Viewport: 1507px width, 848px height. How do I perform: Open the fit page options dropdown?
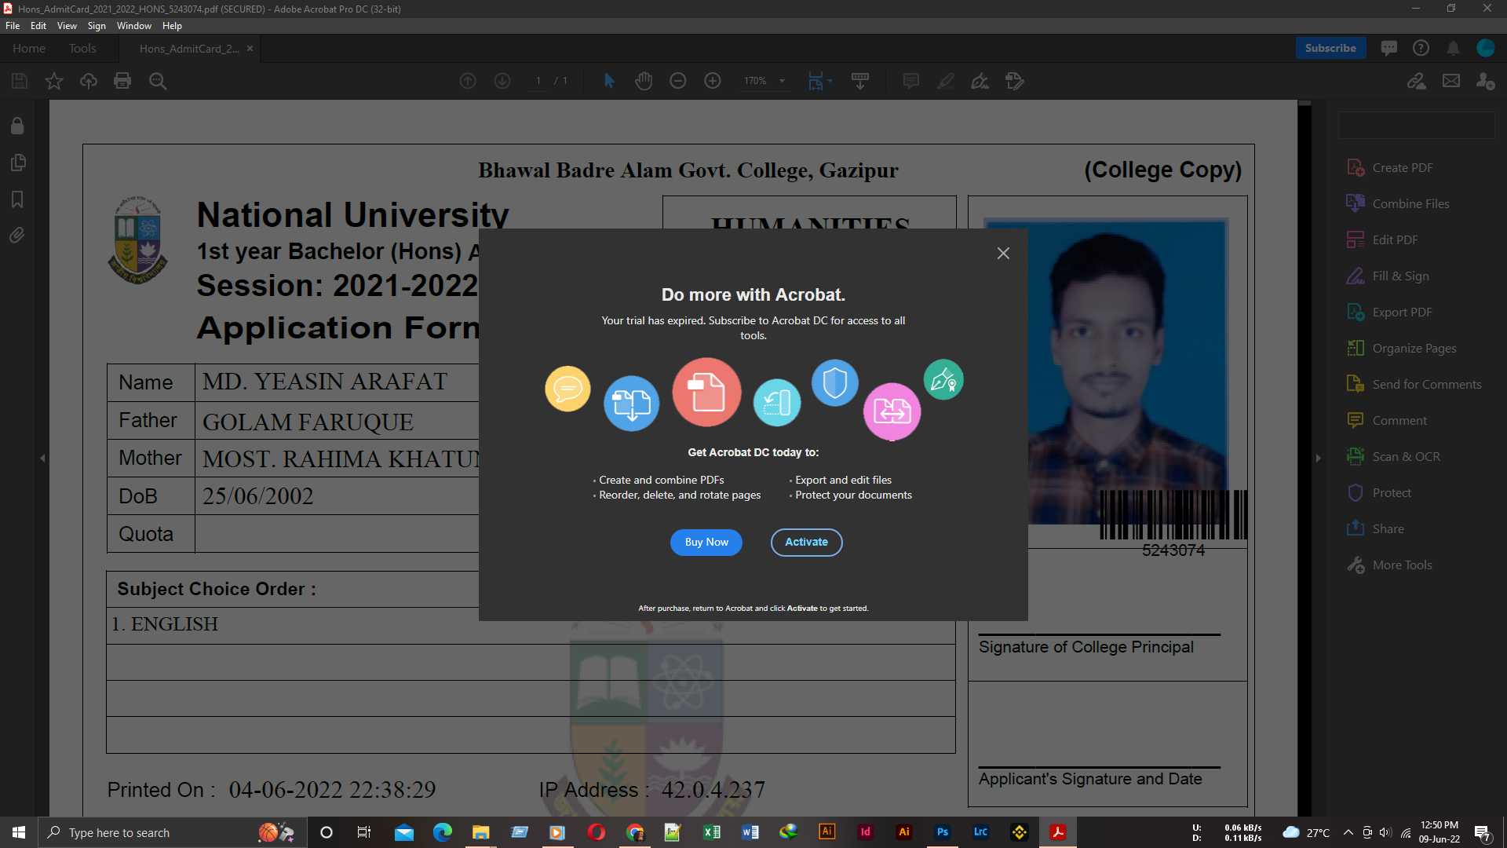[x=830, y=81]
